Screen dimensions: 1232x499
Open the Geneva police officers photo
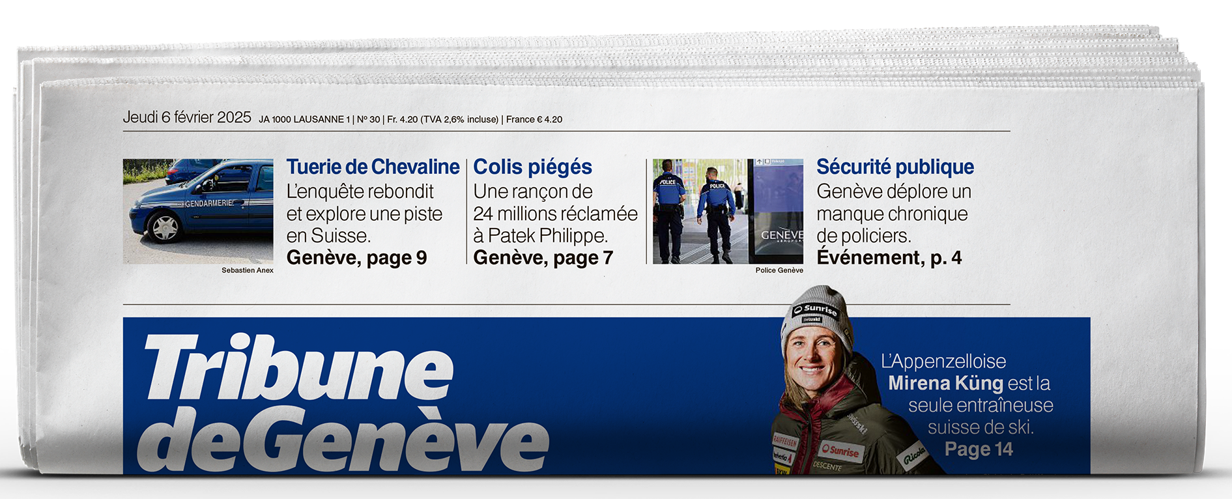coord(728,211)
